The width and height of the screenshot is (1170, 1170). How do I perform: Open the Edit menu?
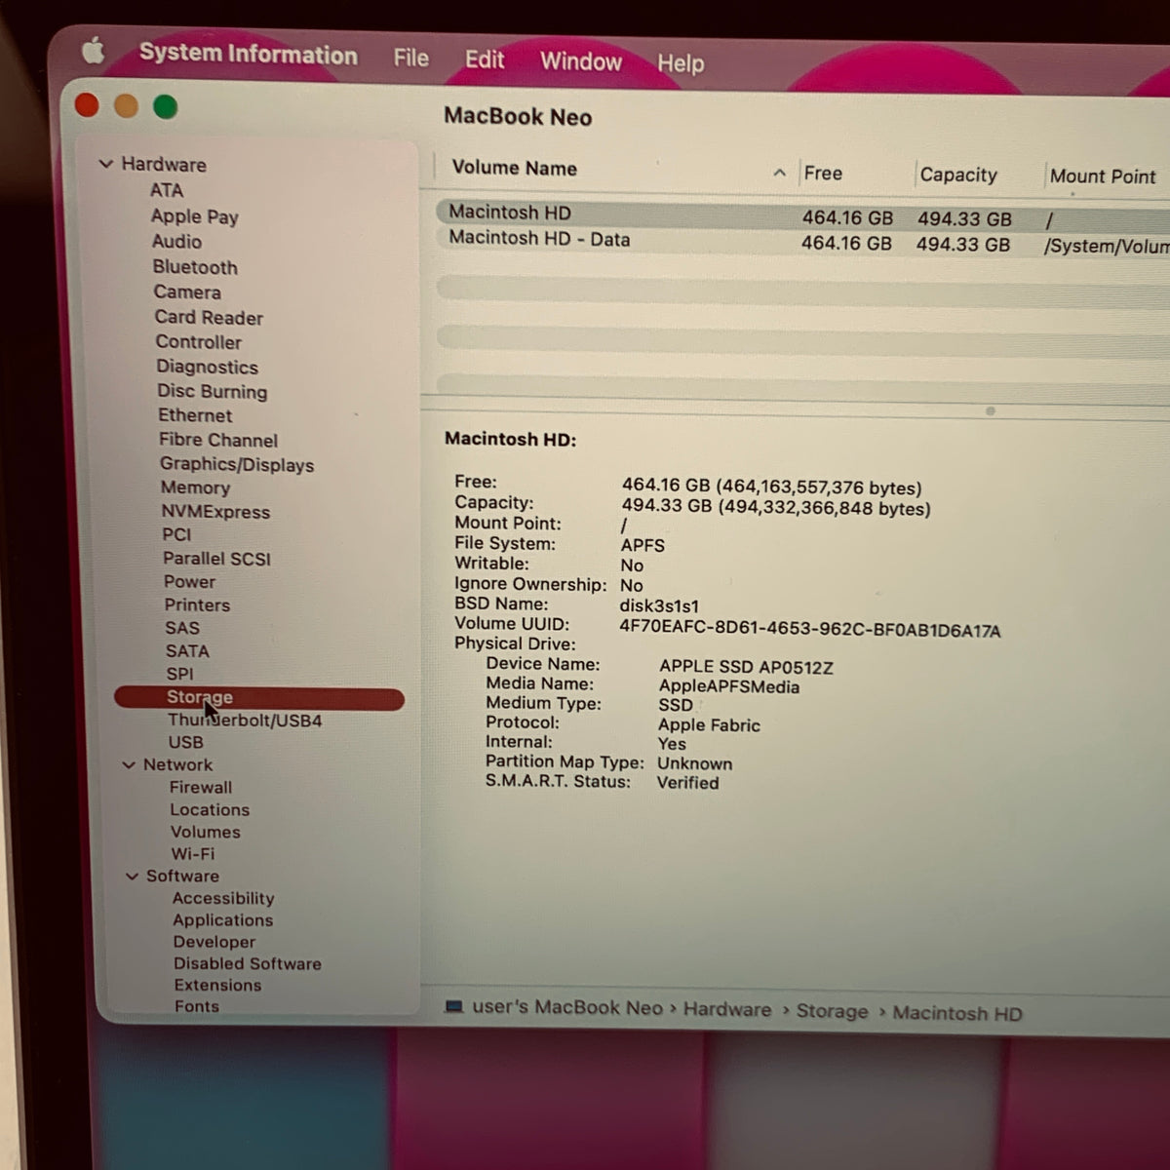(485, 60)
